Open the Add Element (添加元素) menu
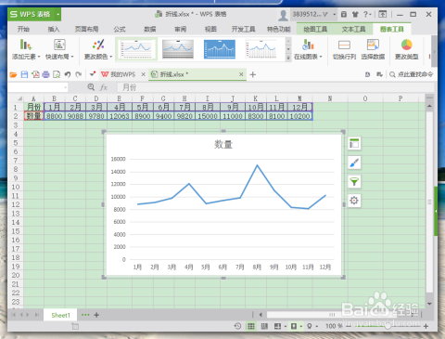This screenshot has width=445, height=339. 26,49
